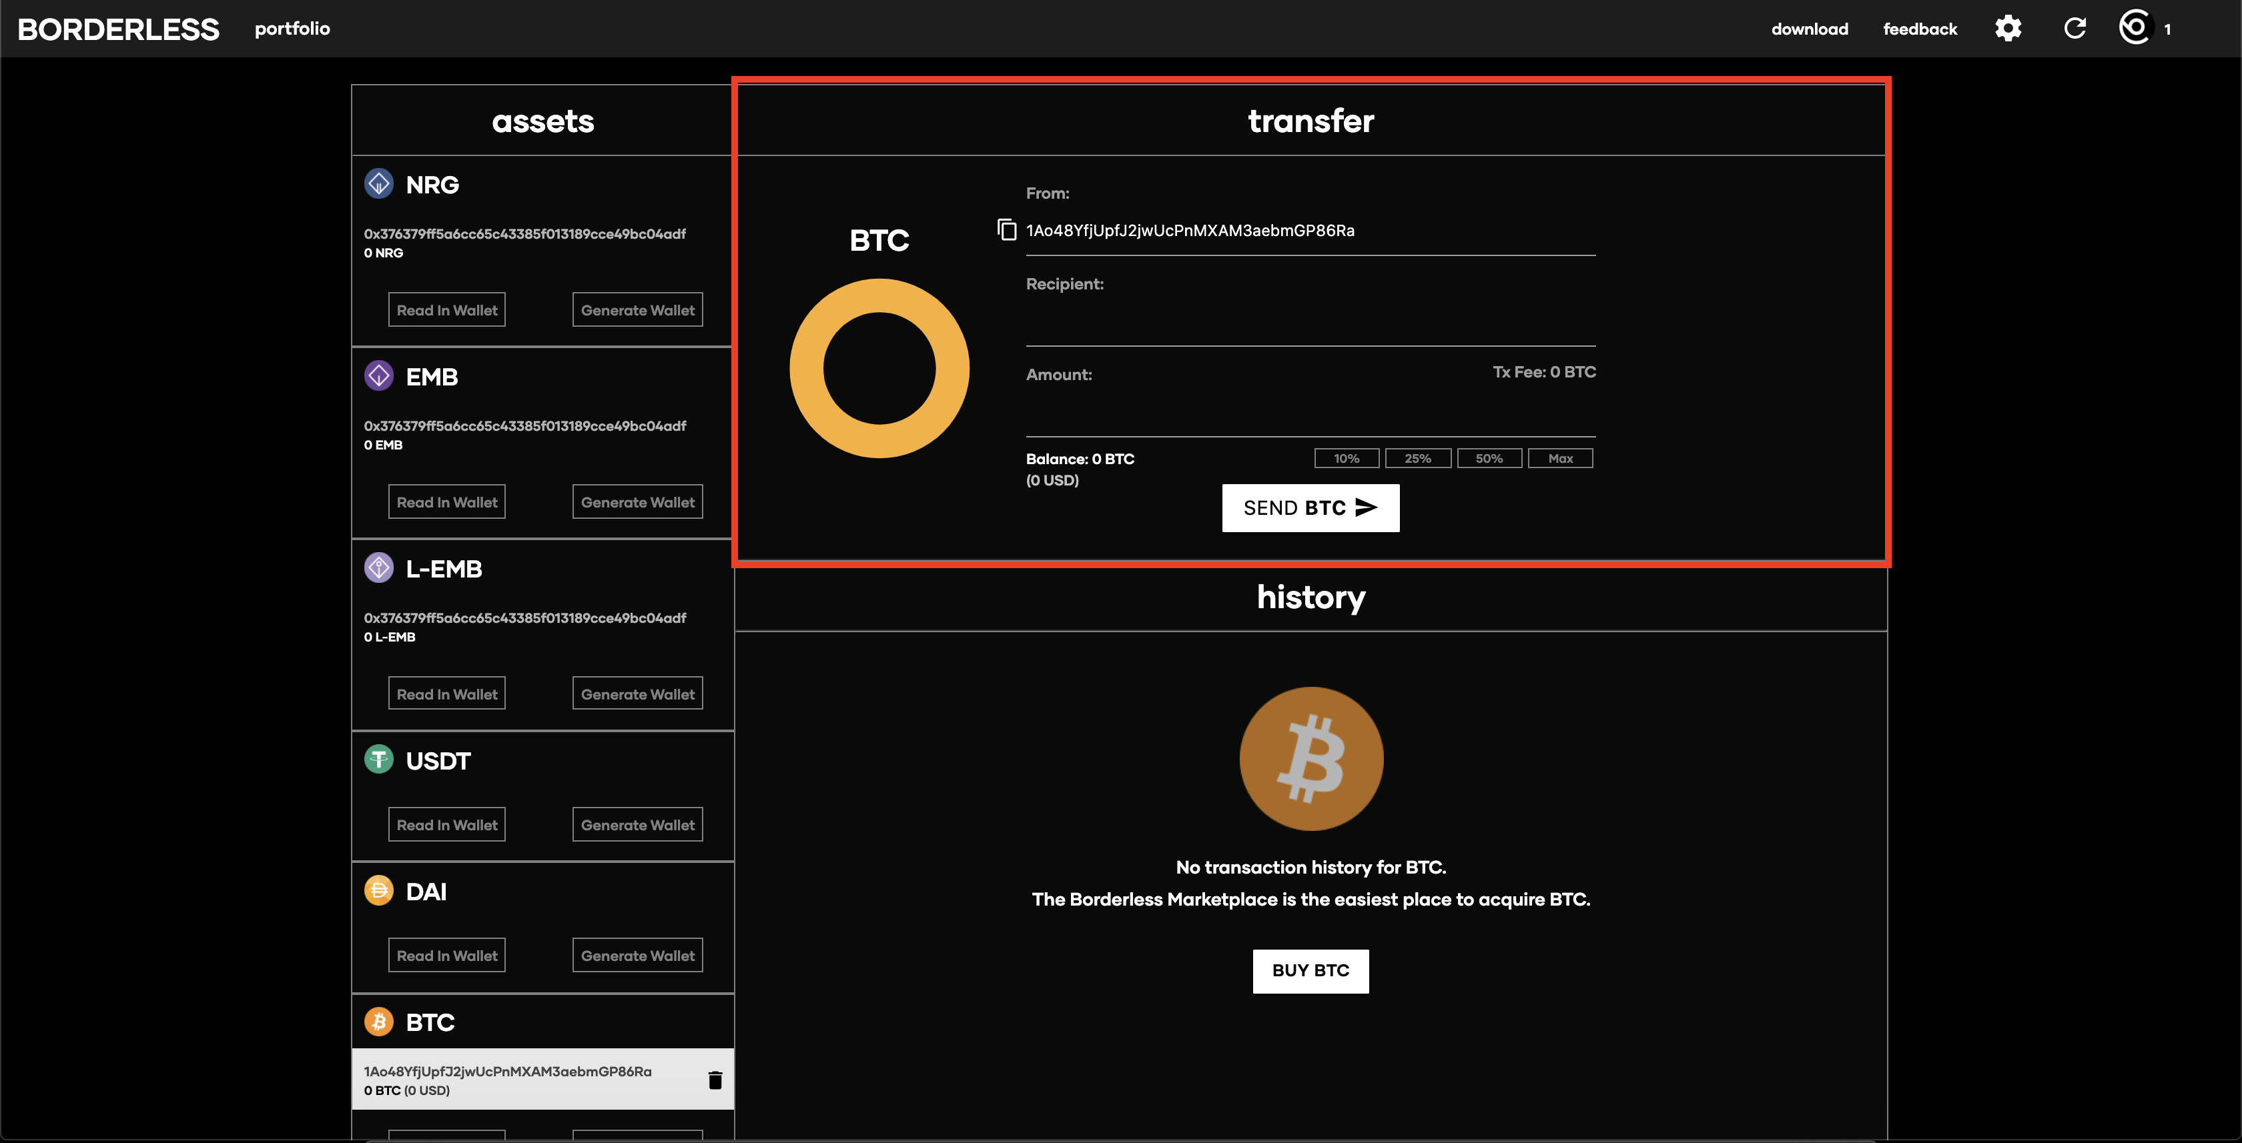Click the DAI coin icon
This screenshot has width=2242, height=1143.
[378, 891]
